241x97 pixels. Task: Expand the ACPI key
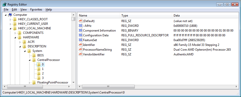click(20, 42)
